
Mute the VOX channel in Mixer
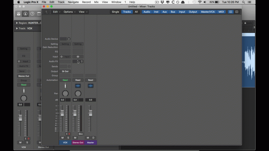click(63, 138)
